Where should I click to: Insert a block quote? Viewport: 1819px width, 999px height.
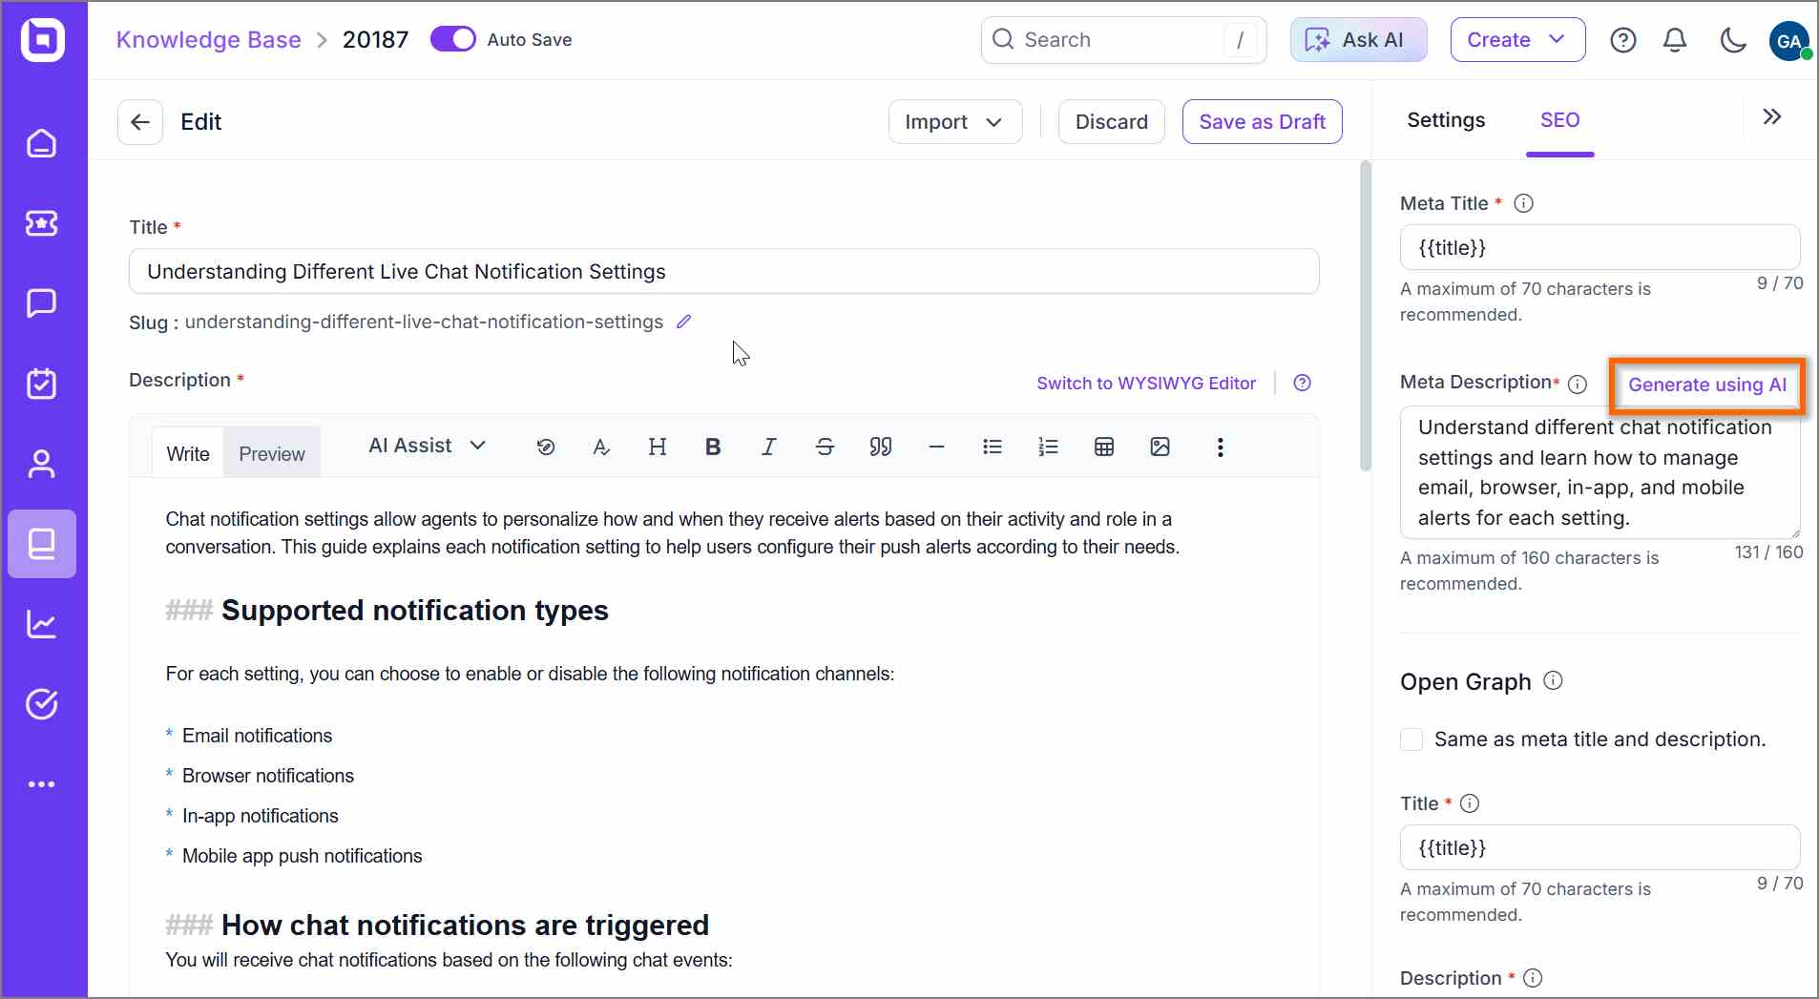(881, 447)
